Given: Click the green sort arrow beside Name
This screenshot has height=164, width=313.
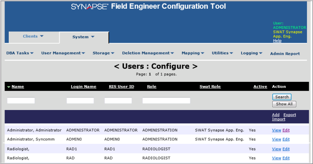Looking at the screenshot, I should [x=9, y=87].
